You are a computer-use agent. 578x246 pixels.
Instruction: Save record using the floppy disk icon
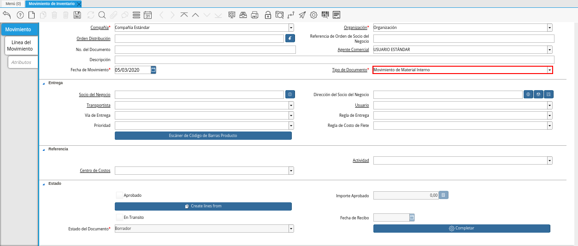pyautogui.click(x=77, y=15)
